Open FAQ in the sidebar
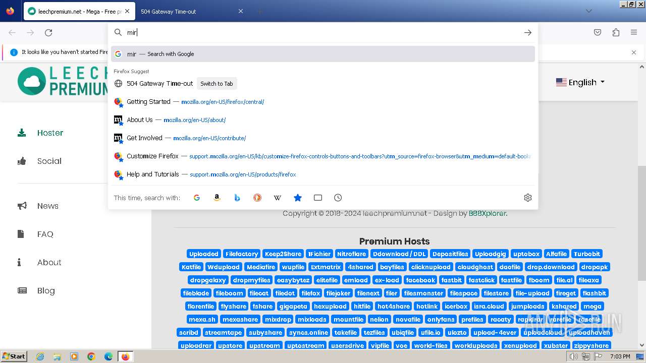This screenshot has width=646, height=363. (x=45, y=234)
